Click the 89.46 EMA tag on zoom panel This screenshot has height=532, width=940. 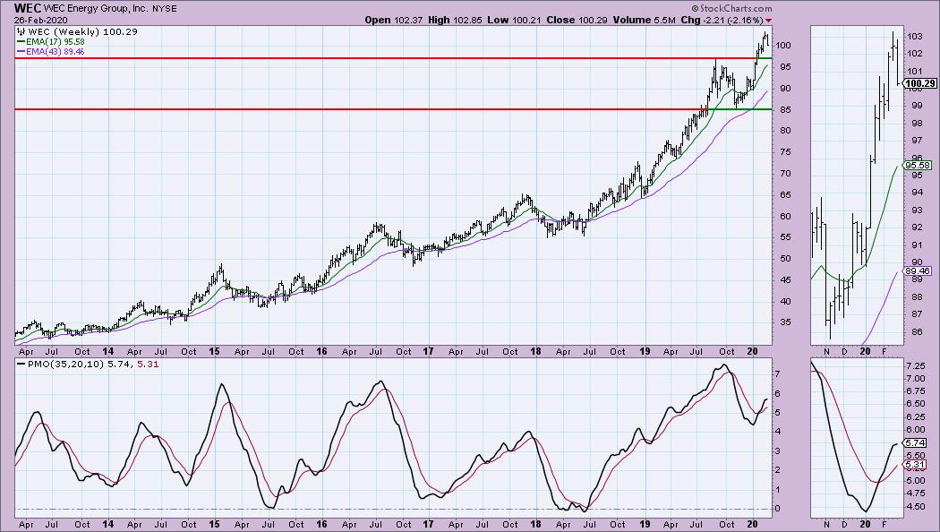(918, 271)
